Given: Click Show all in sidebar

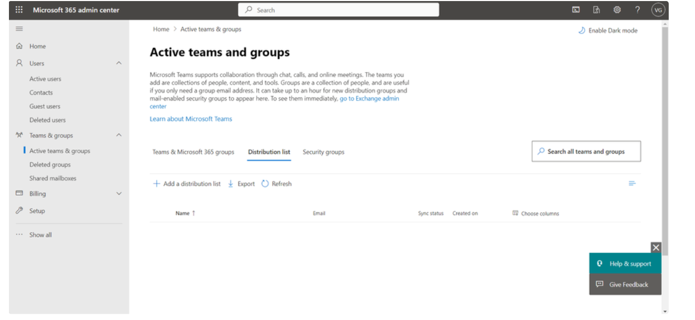Looking at the screenshot, I should [x=40, y=235].
